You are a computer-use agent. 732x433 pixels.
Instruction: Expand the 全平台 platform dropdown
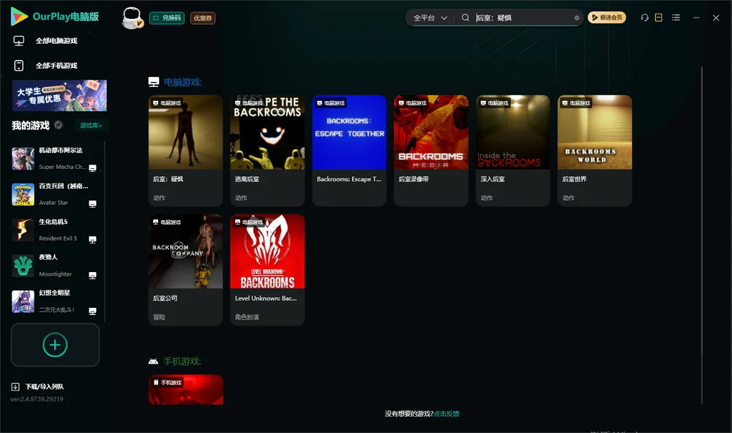[x=430, y=18]
